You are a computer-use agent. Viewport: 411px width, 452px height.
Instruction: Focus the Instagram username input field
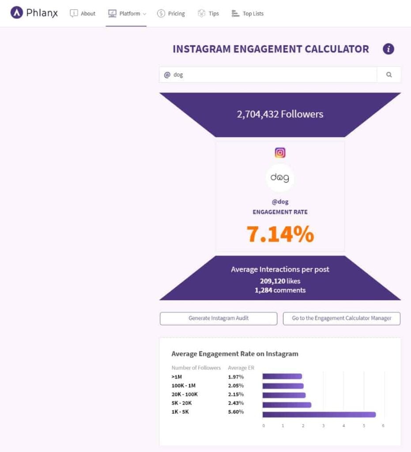268,75
